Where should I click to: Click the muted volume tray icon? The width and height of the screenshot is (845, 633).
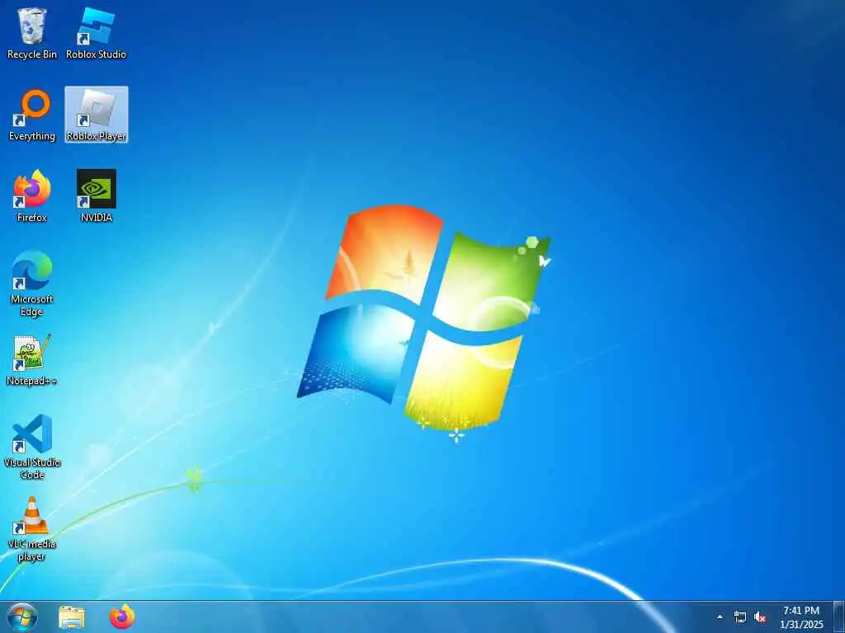click(760, 617)
